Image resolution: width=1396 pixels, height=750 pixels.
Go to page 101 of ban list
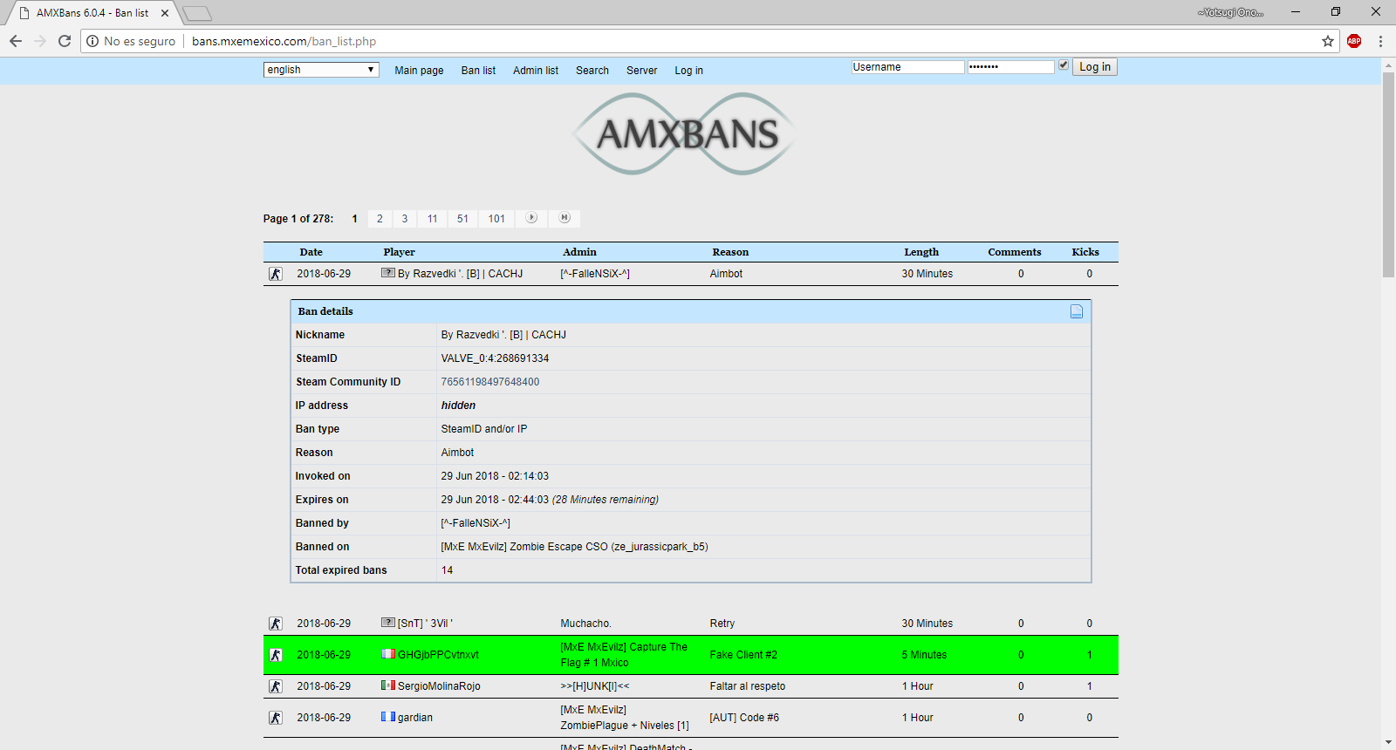(x=496, y=219)
